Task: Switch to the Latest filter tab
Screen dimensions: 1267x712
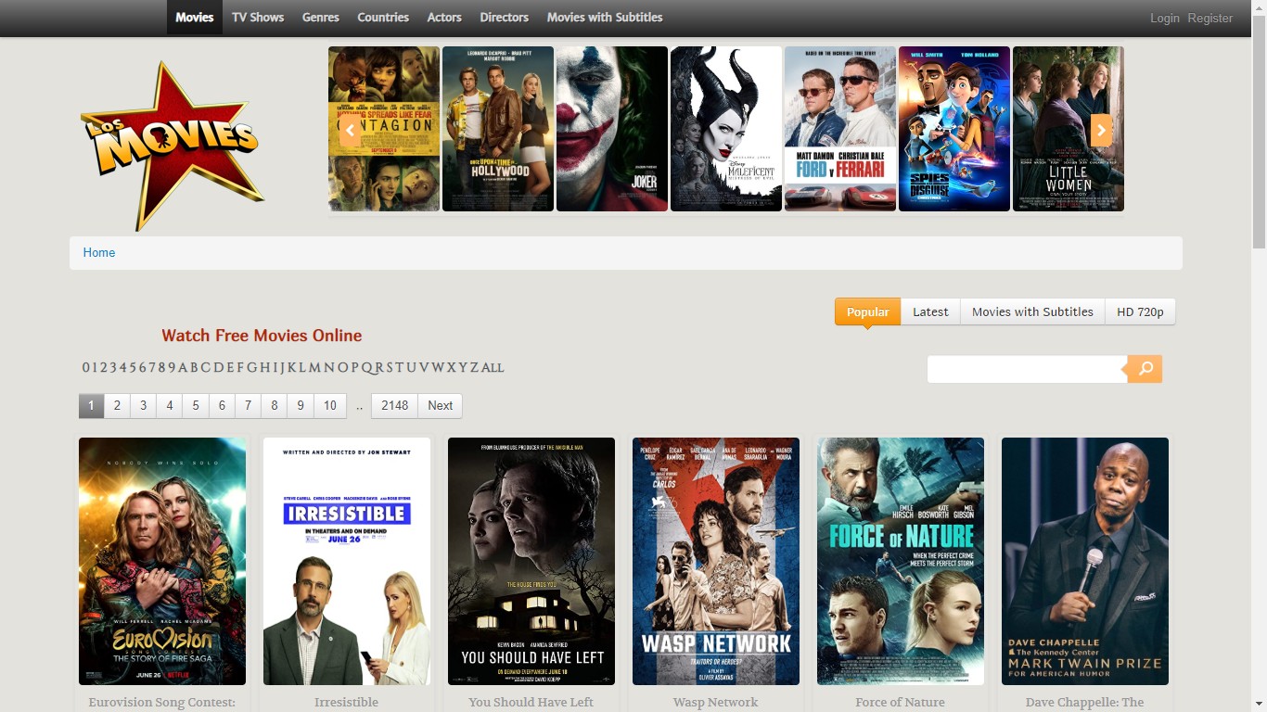Action: (930, 312)
